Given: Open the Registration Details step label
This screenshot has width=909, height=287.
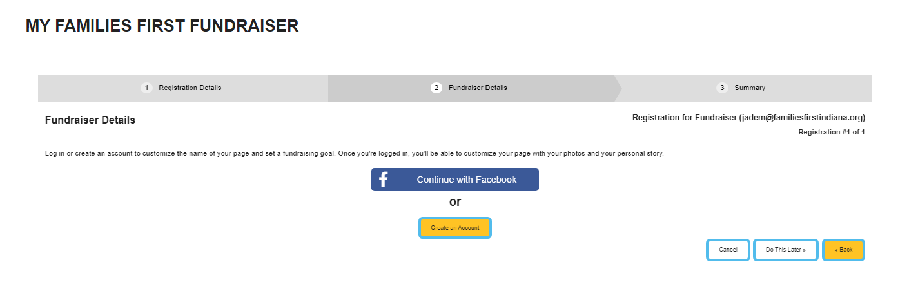Looking at the screenshot, I should coord(190,88).
